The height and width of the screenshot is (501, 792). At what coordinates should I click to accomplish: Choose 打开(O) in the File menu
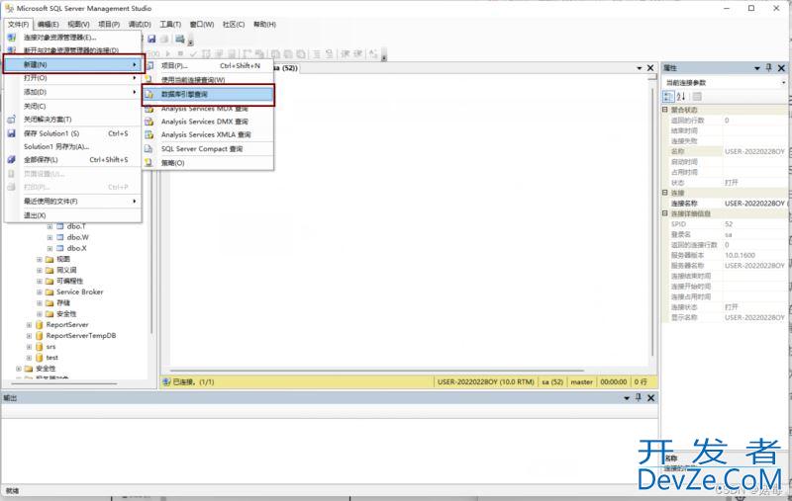click(72, 78)
